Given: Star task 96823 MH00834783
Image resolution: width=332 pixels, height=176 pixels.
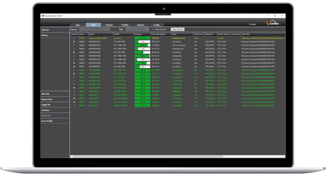Looking at the screenshot, I should pos(74,45).
